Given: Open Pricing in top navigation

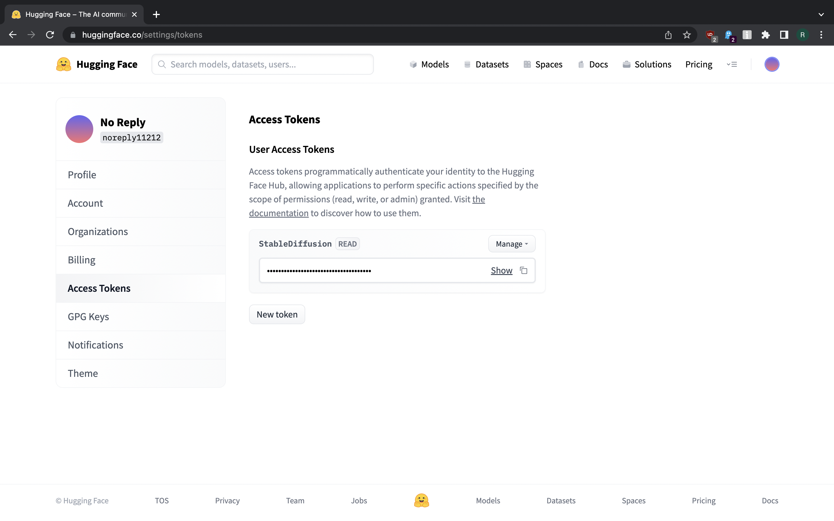Looking at the screenshot, I should (698, 65).
